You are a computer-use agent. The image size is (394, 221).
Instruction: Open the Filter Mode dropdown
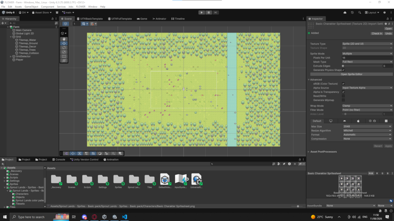[x=367, y=110]
